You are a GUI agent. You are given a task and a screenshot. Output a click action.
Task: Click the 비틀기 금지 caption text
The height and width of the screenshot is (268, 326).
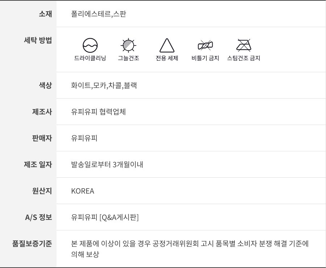coord(205,58)
